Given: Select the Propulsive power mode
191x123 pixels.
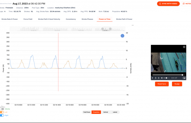Looking at the screenshot, I should tap(96, 112).
